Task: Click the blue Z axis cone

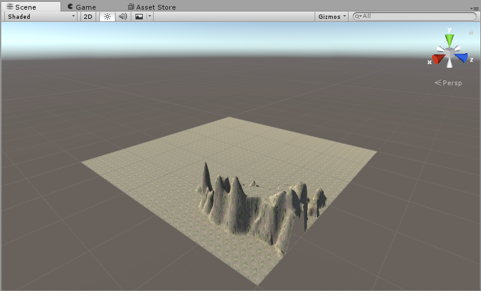Action: [462, 58]
